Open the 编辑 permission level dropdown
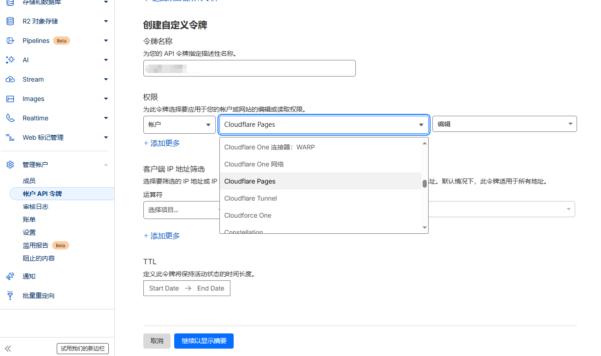The image size is (601, 356). pos(504,124)
